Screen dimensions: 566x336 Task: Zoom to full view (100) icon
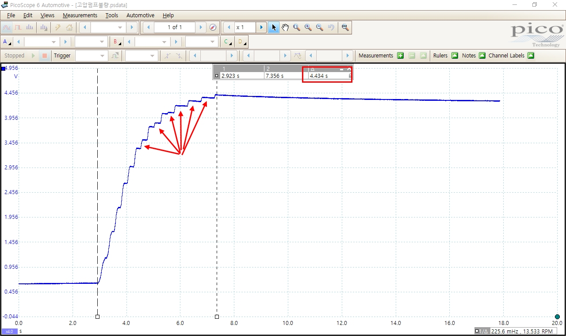point(345,27)
